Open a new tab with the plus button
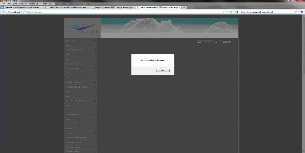Viewport: 305px width, 153px height. tap(184, 7)
